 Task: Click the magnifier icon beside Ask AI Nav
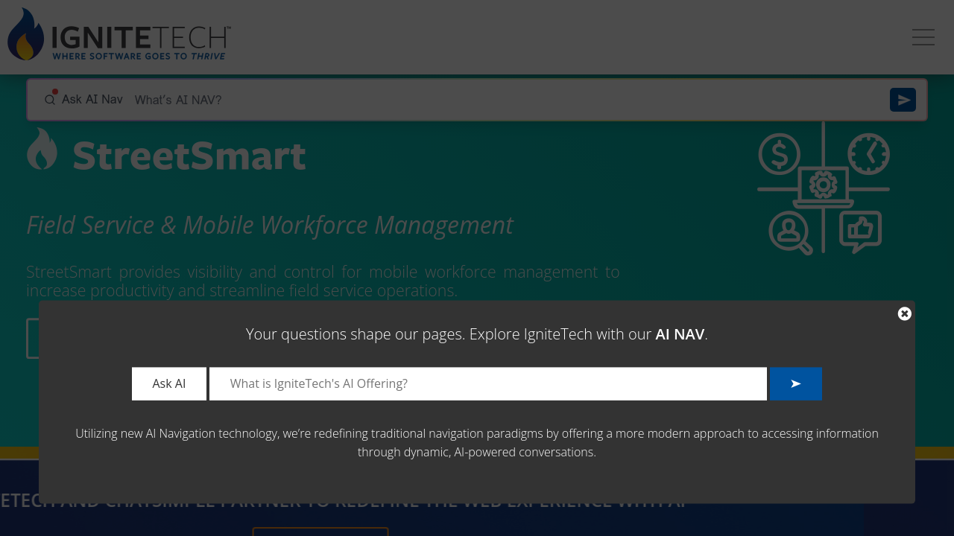coord(49,100)
